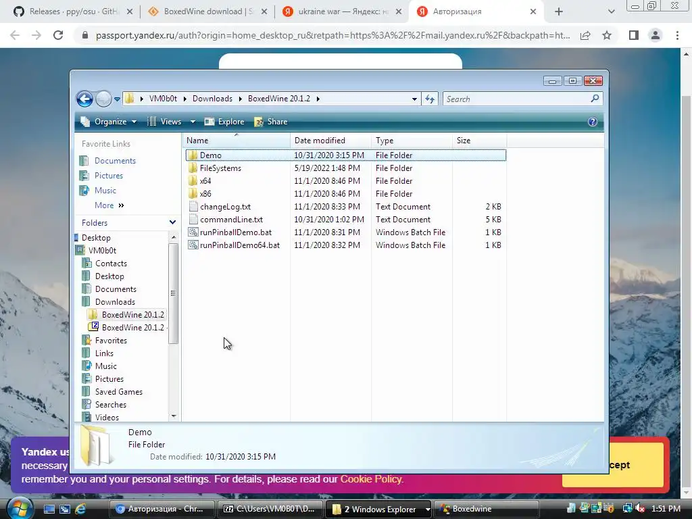
Task: Click the refresh button next to address bar
Action: (430, 99)
